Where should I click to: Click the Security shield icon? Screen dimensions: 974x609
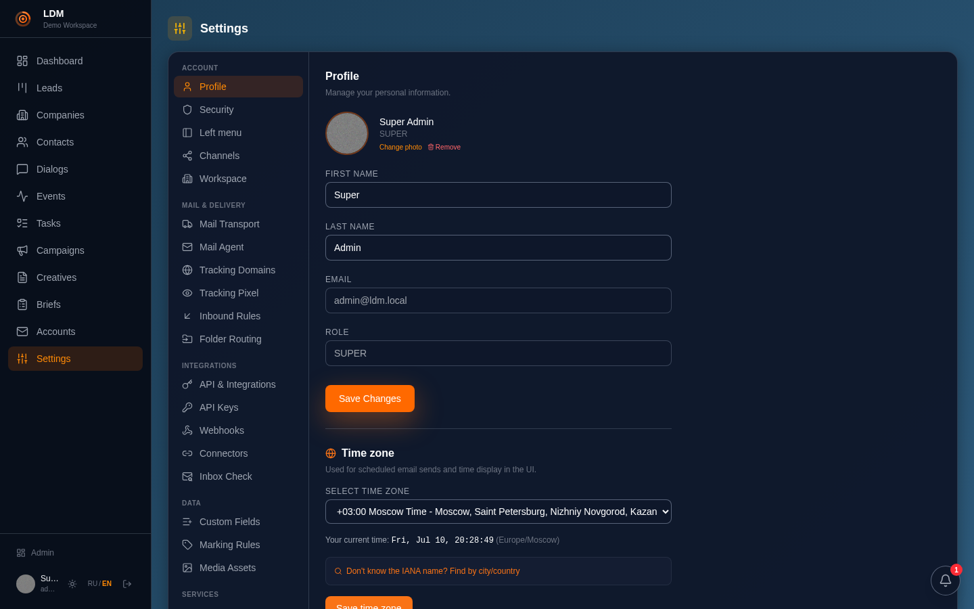coord(187,110)
